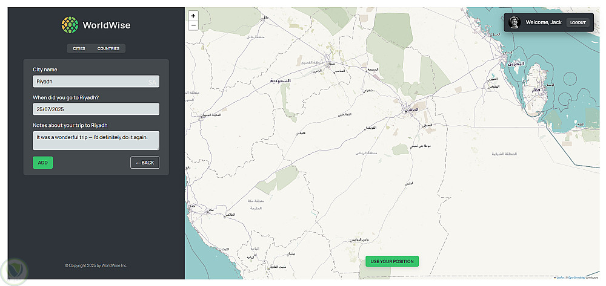Switch to the Countries tab

(108, 48)
